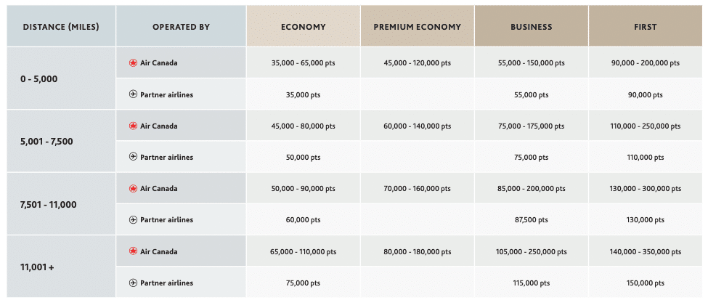Click the 7,501 - 11,000 distance row label
Image resolution: width=708 pixels, height=300 pixels.
[49, 204]
